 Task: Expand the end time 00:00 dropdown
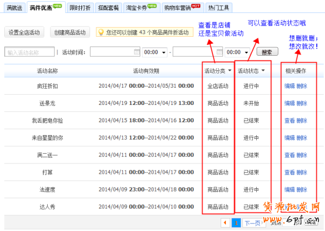(x=238, y=52)
